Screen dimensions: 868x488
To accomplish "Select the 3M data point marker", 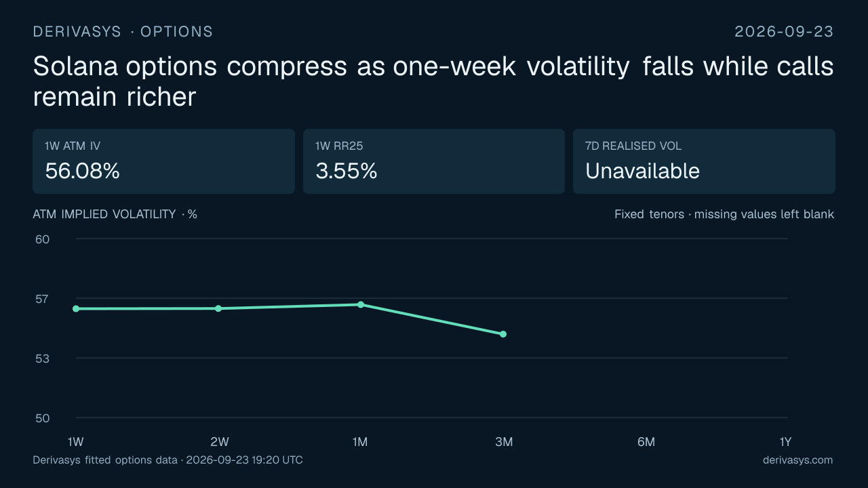I will click(503, 334).
